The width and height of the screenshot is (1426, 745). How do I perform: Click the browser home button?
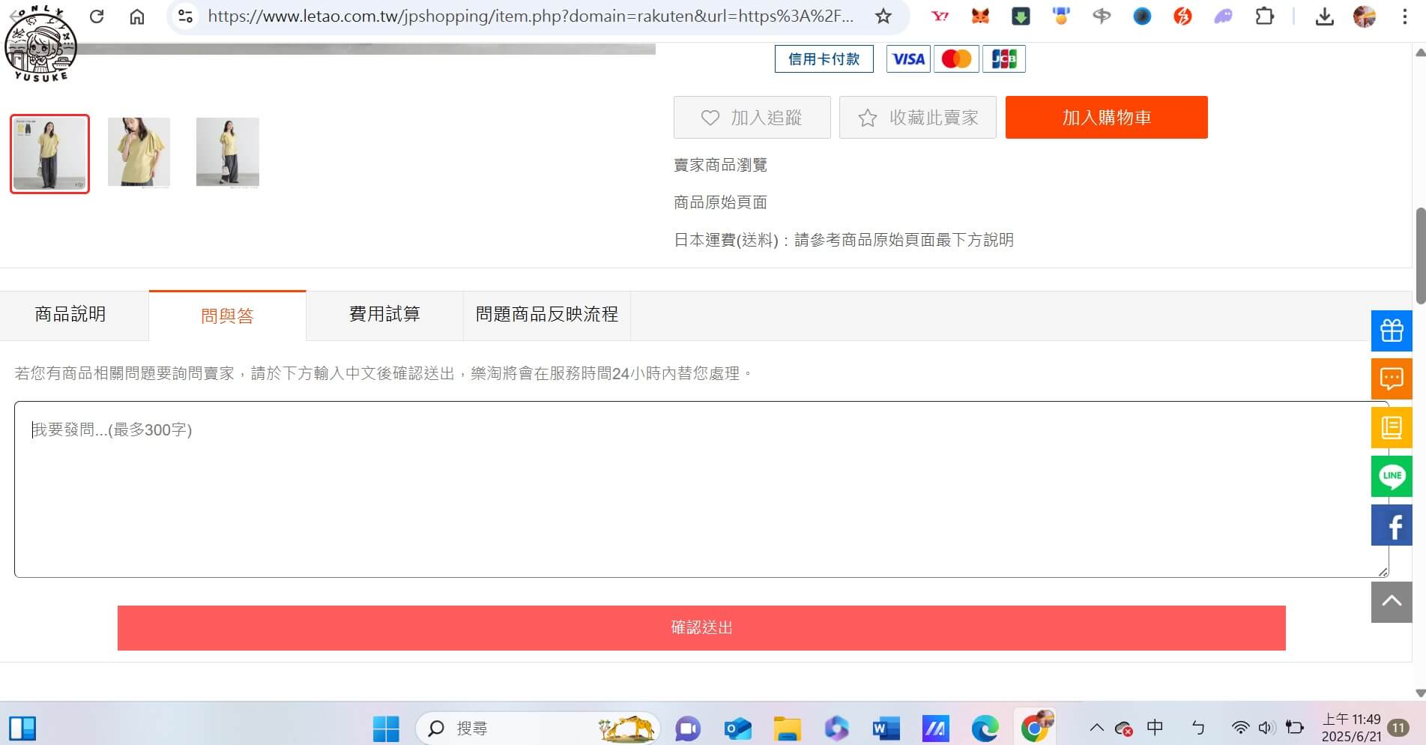[137, 16]
